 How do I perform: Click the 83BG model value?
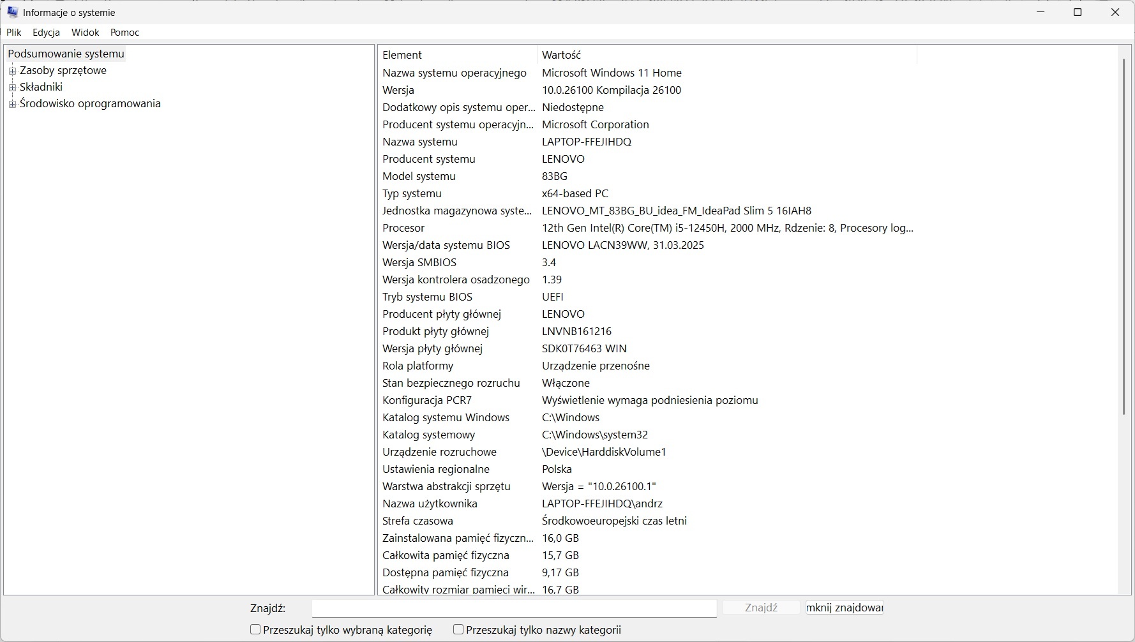(x=555, y=176)
